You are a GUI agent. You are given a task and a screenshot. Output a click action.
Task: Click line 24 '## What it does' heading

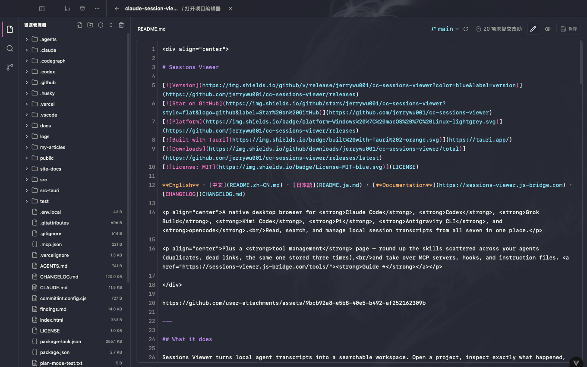187,339
